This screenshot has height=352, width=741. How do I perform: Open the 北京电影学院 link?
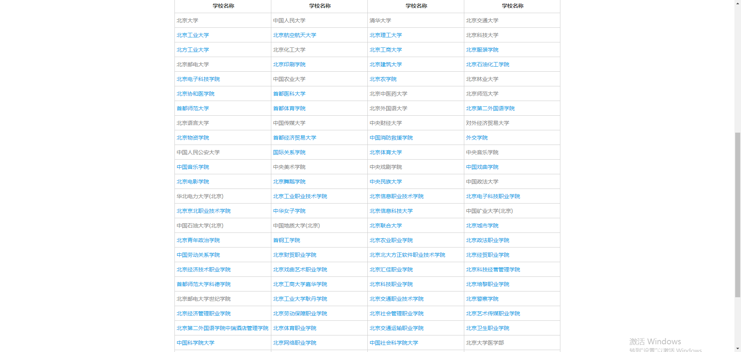[x=193, y=182]
